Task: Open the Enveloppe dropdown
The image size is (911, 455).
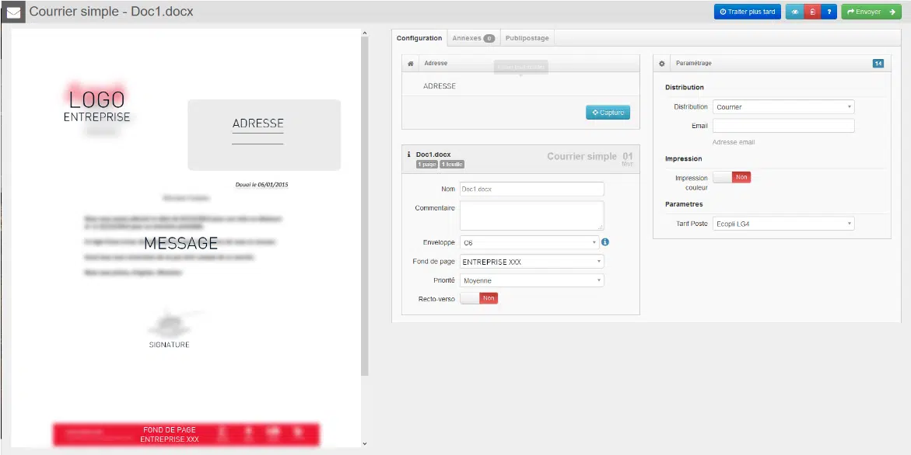Action: tap(529, 242)
